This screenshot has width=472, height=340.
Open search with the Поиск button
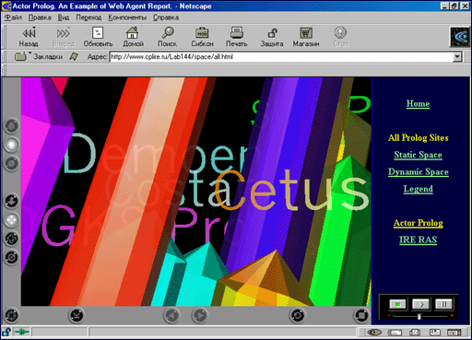[x=167, y=37]
